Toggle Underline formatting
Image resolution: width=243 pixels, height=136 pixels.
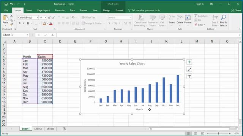tap(28, 23)
